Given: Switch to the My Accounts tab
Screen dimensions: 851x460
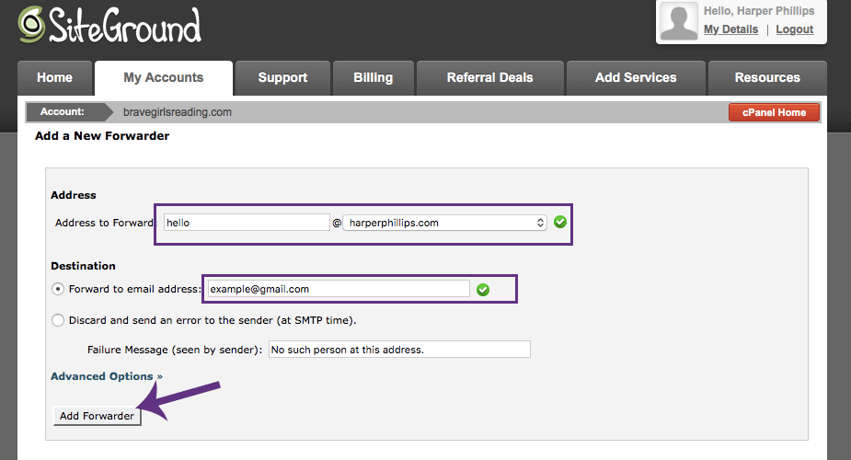Looking at the screenshot, I should pyautogui.click(x=164, y=78).
